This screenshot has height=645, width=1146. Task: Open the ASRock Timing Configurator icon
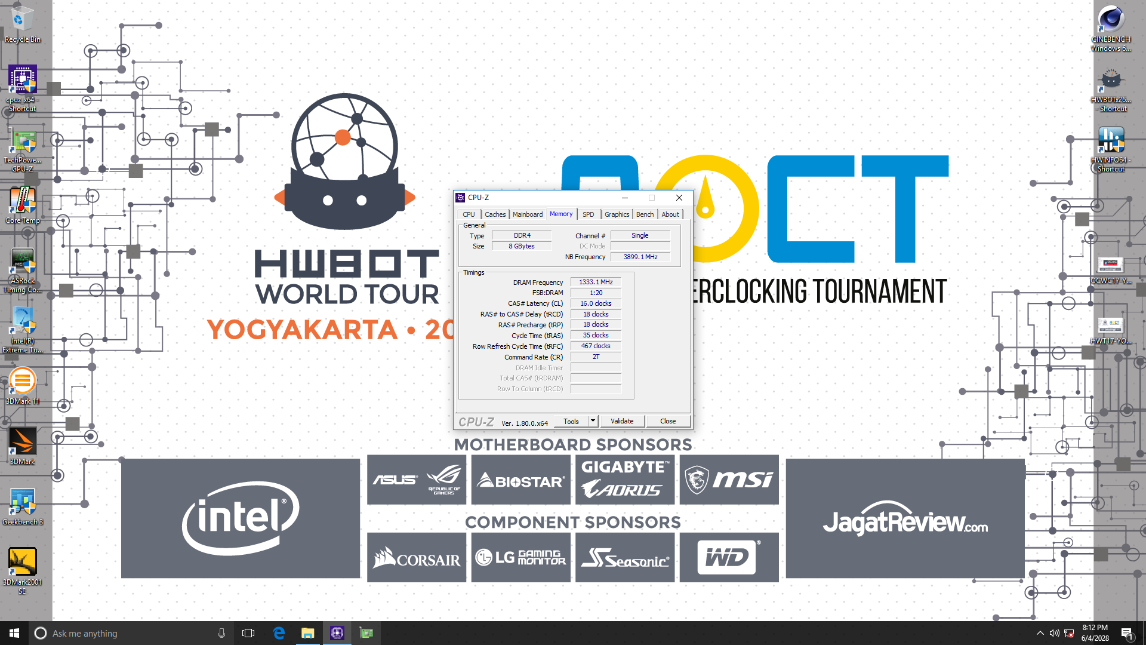click(x=22, y=270)
